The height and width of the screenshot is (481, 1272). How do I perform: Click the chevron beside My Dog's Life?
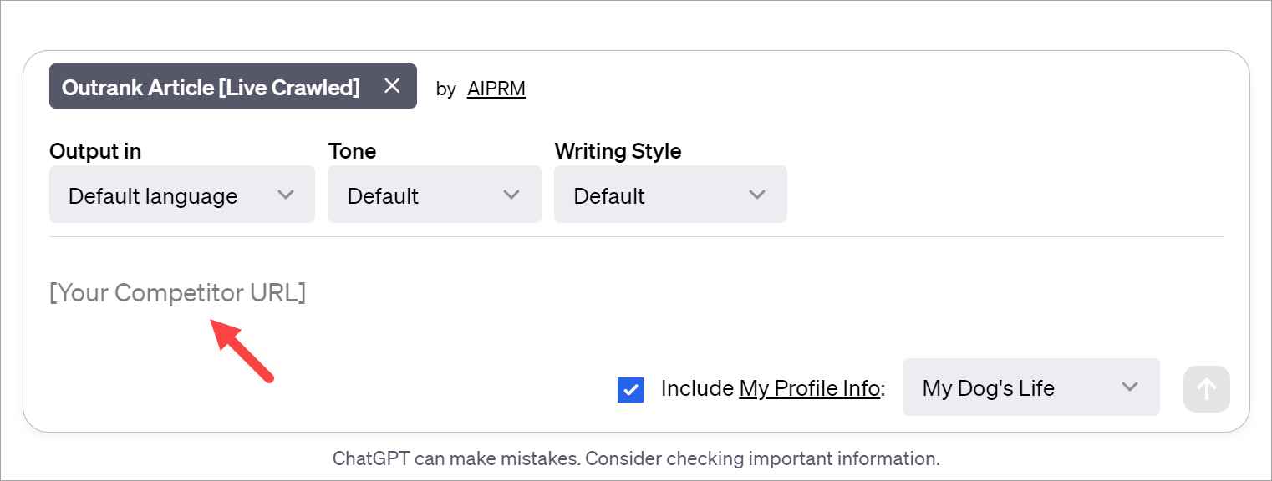1130,387
